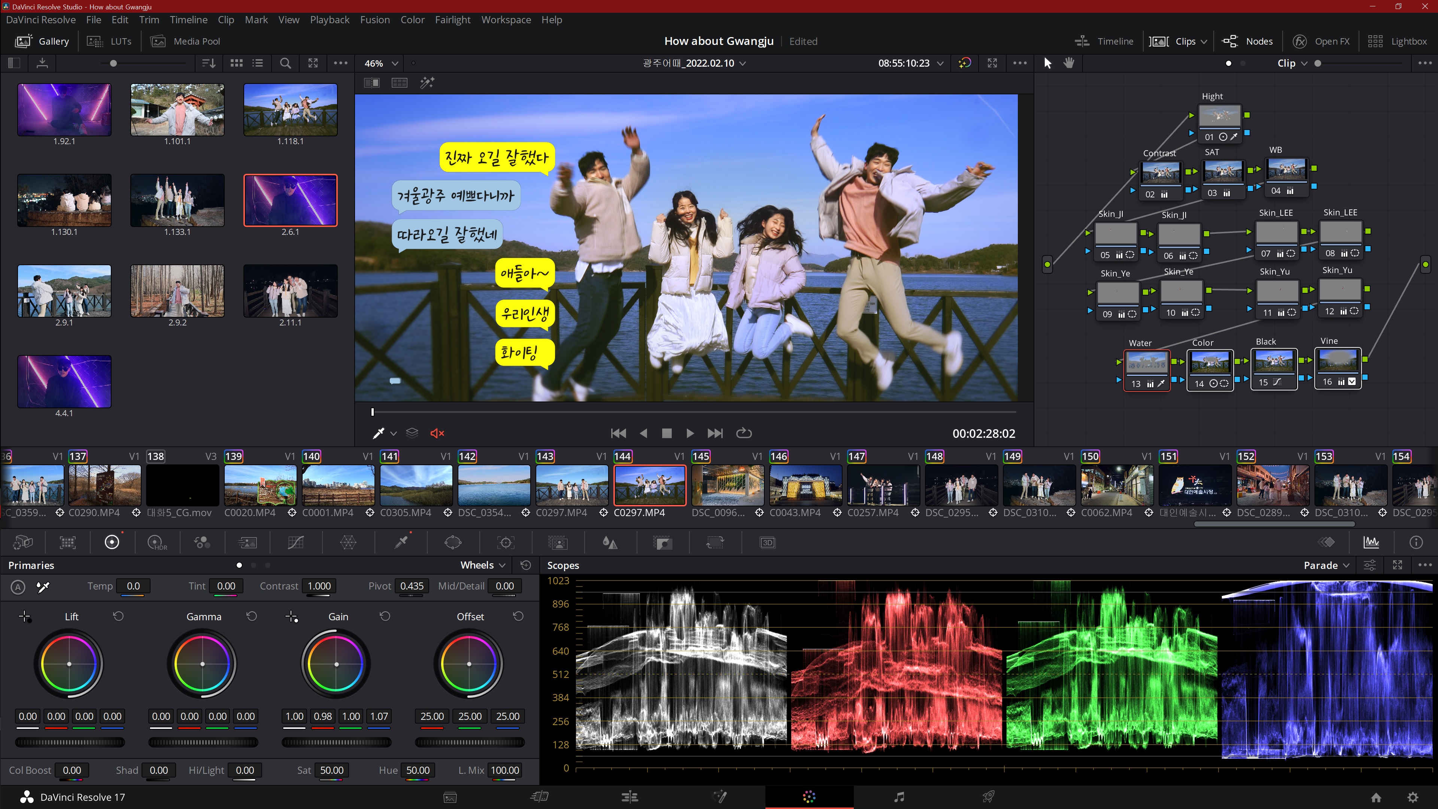Viewport: 1438px width, 809px height.
Task: Open the viewer qualifier picker dropdown arrow
Action: tap(394, 433)
